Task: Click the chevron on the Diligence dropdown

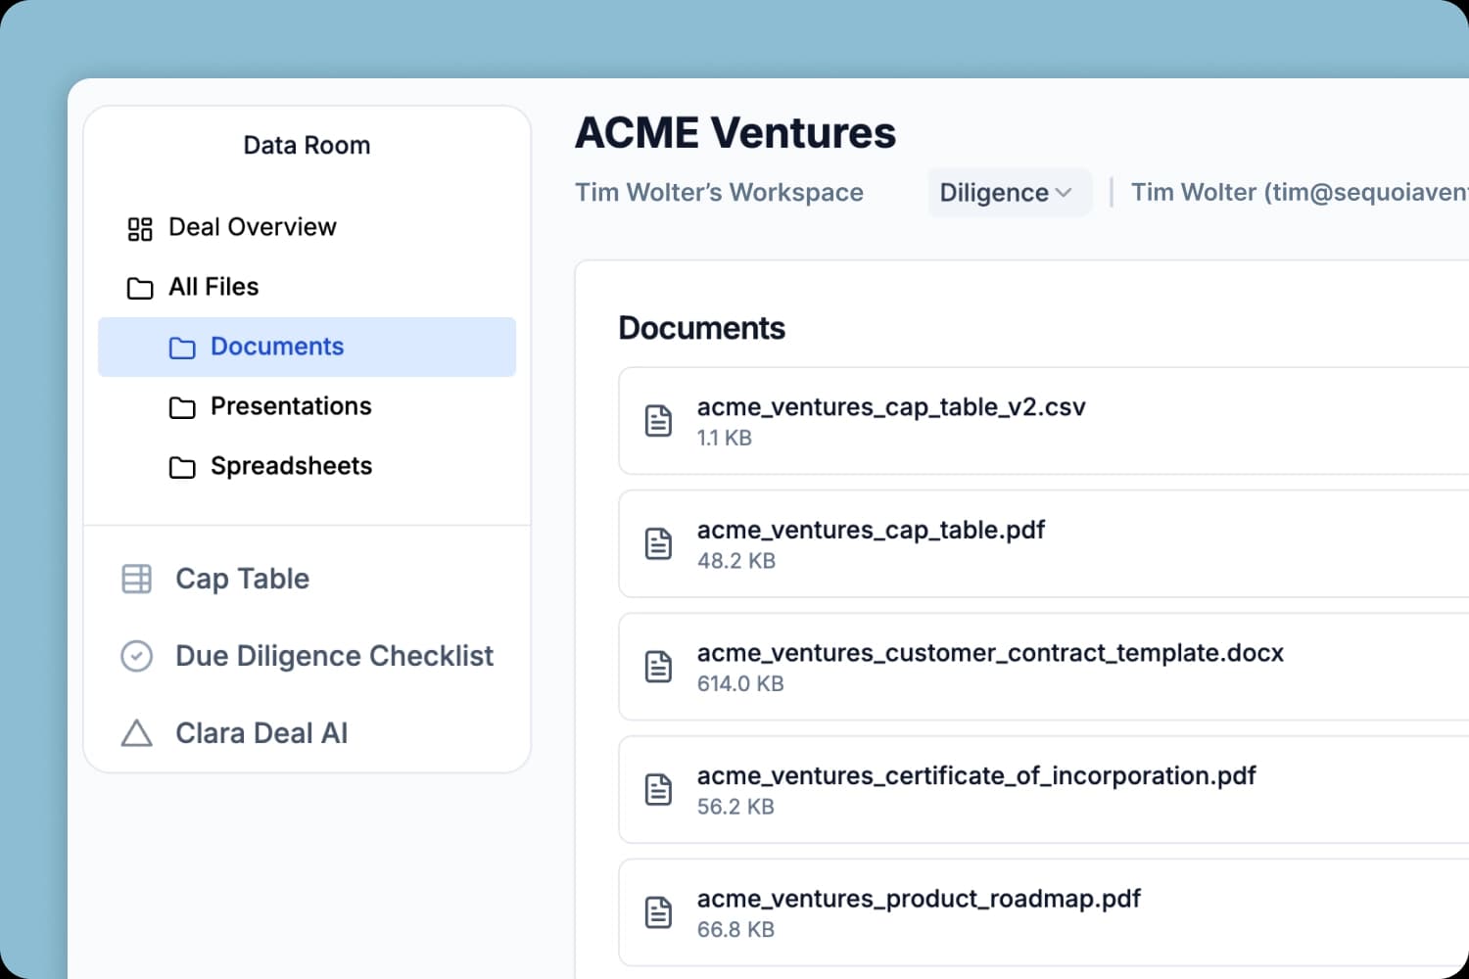Action: (x=1064, y=193)
